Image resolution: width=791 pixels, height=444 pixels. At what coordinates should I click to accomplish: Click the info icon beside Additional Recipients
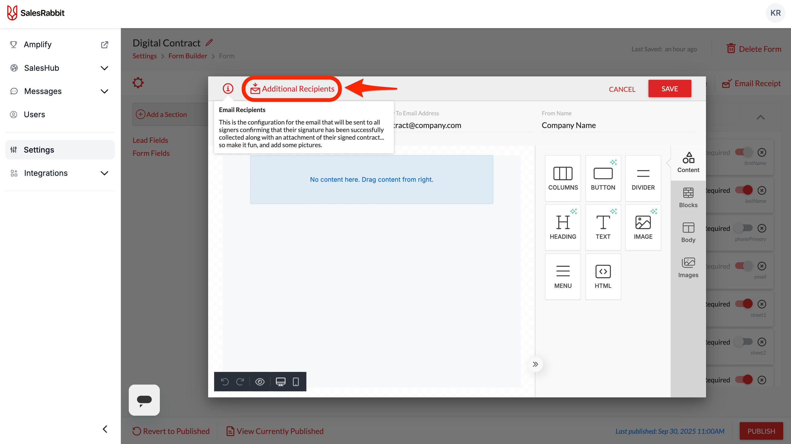(x=228, y=89)
